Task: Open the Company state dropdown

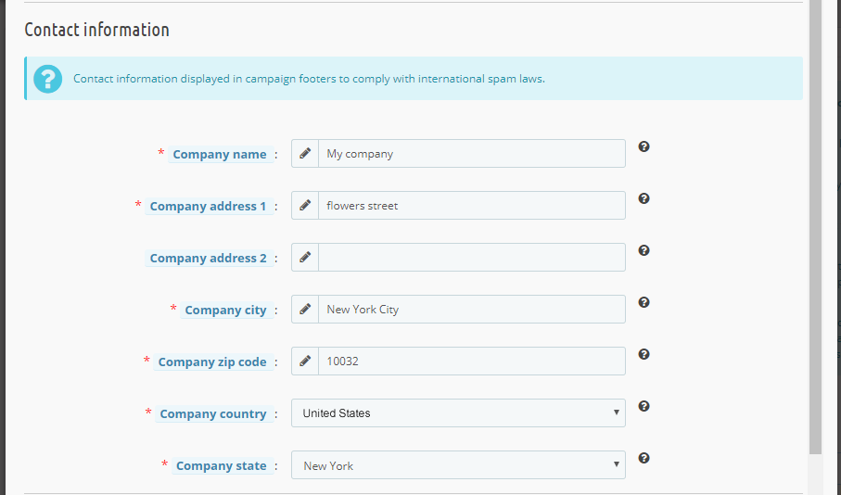Action: [x=458, y=465]
